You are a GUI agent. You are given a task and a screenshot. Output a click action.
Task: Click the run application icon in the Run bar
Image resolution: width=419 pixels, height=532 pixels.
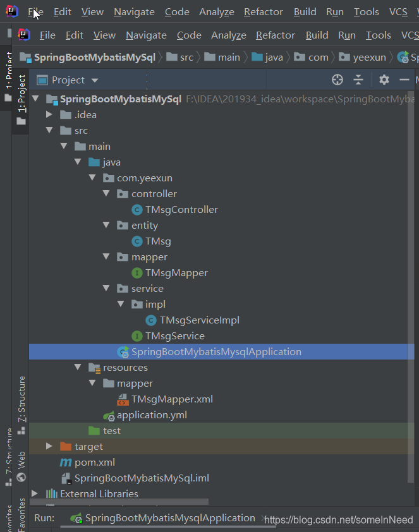pos(75,517)
